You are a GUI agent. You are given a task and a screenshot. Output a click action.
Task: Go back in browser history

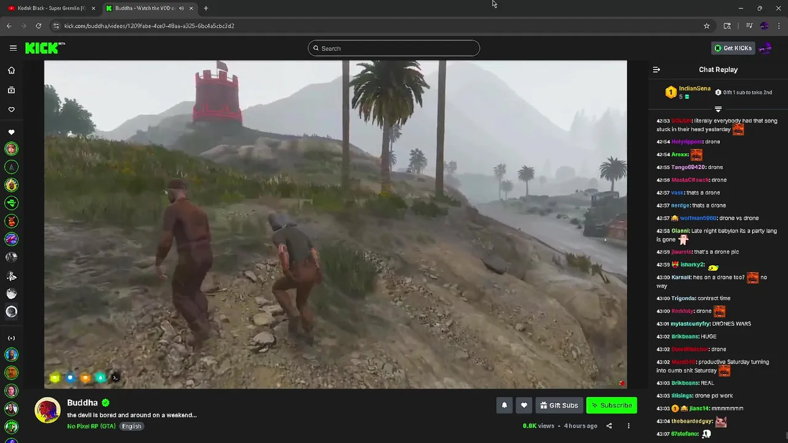click(9, 26)
